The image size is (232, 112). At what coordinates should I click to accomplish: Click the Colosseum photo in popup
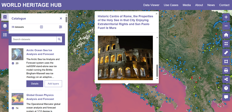pyautogui.click(x=125, y=58)
